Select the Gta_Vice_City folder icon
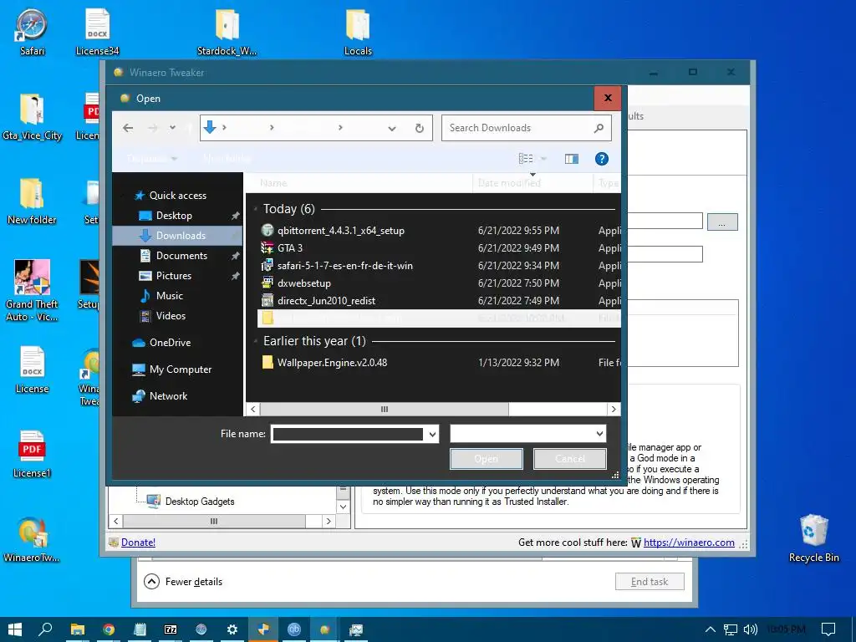This screenshot has width=856, height=642. coord(32,117)
